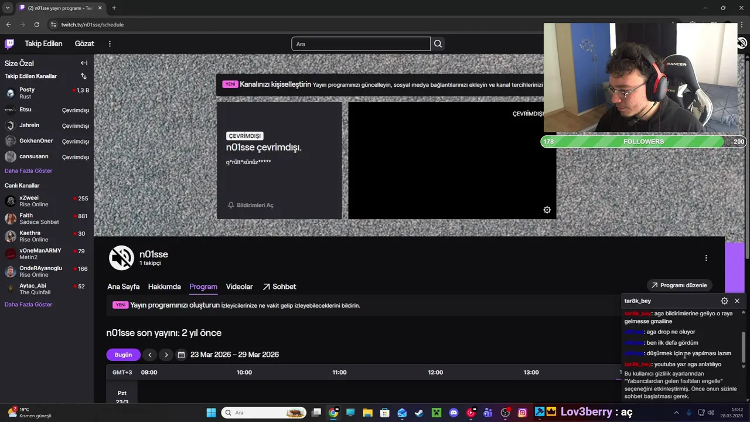Image resolution: width=750 pixels, height=422 pixels.
Task: Expand followed channels with Daha Fazla Göster
Action: [28, 171]
